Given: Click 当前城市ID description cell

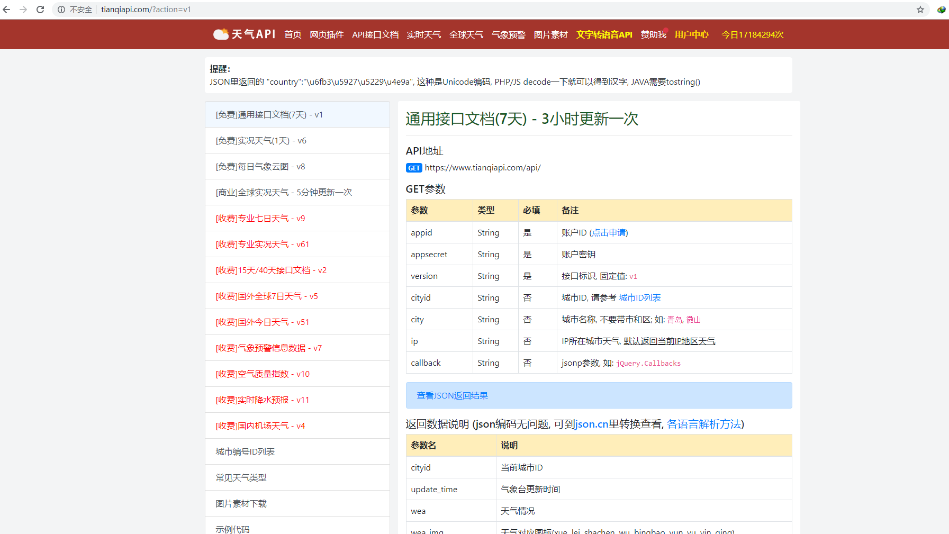Looking at the screenshot, I should pyautogui.click(x=644, y=467).
